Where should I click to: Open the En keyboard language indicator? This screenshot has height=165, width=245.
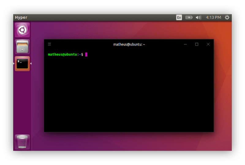(x=179, y=17)
